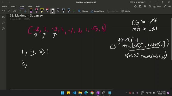Open Google Chrome from the taskbar
Viewport: 172px width, 96px height.
point(92,93)
